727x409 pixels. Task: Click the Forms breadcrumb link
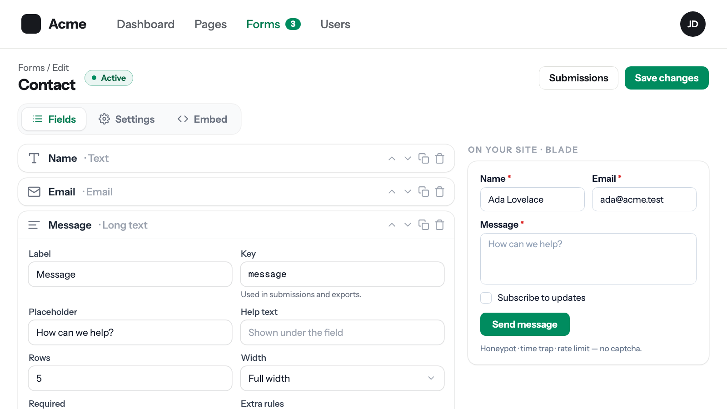(x=31, y=68)
